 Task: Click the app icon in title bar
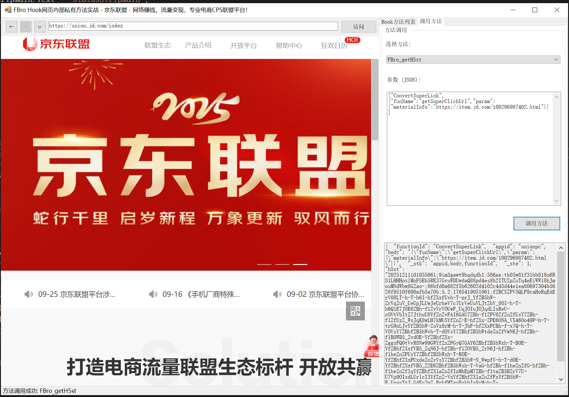8,10
